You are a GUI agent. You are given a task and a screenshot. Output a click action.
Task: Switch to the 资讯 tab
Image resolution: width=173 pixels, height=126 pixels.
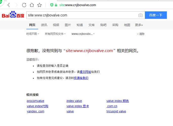click(x=44, y=25)
